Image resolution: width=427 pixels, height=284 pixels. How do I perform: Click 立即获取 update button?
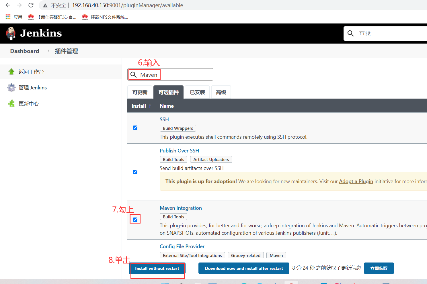click(x=379, y=268)
